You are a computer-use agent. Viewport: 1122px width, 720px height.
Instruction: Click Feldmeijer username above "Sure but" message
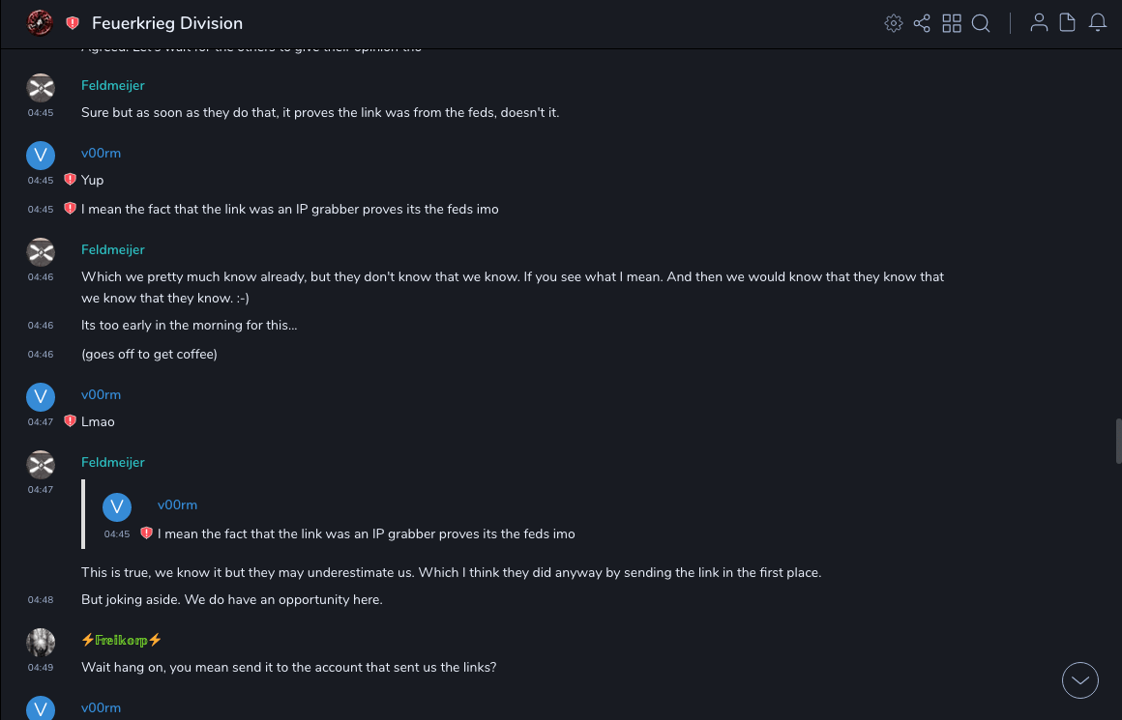pyautogui.click(x=112, y=86)
